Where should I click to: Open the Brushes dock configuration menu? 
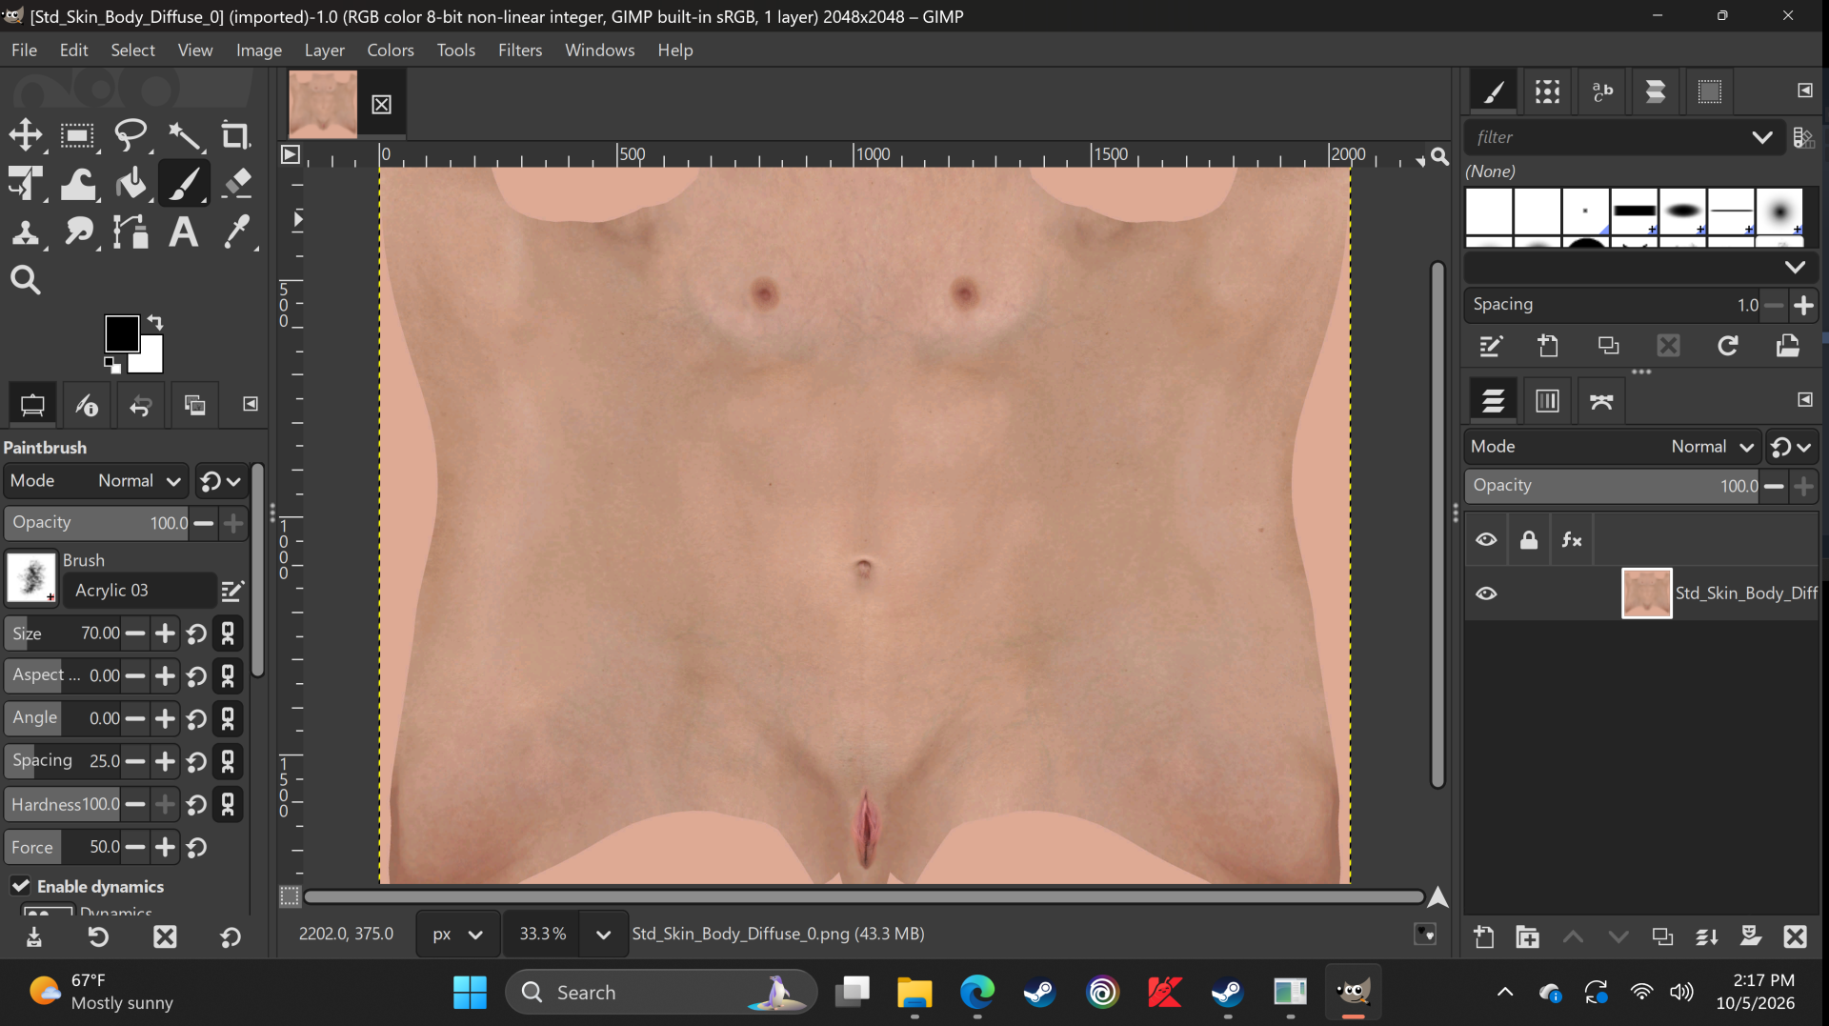(1805, 91)
